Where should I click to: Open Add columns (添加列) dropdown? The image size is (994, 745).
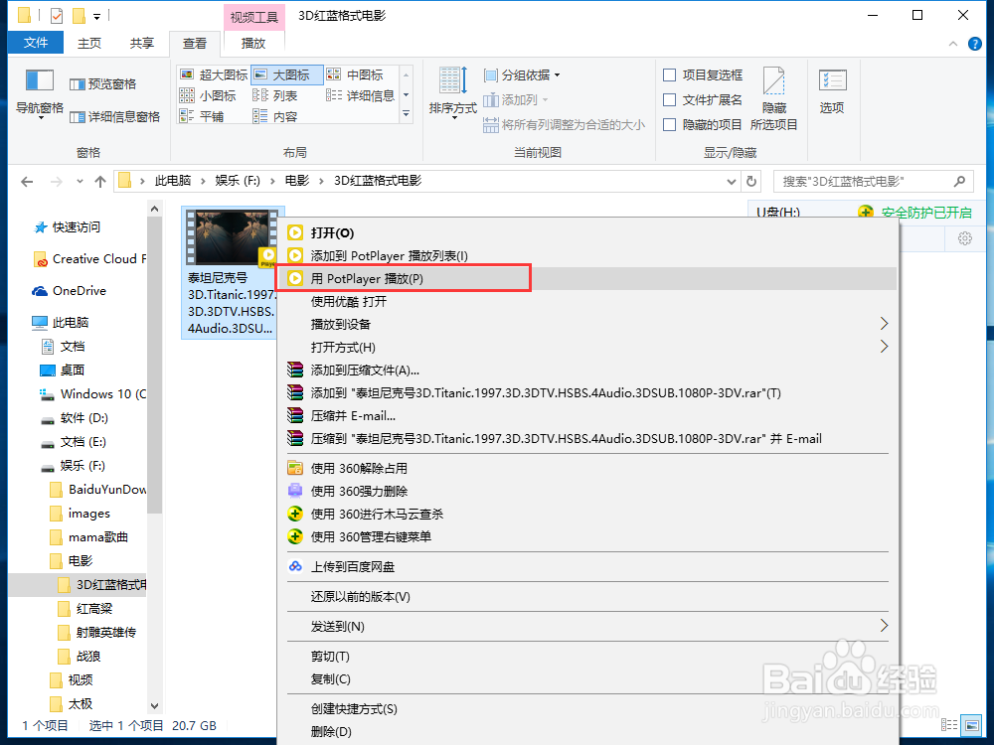(515, 99)
